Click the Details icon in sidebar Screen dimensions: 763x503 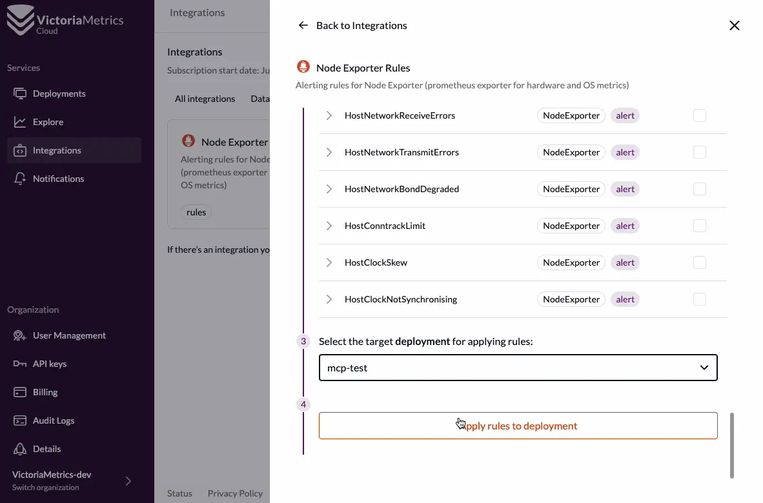point(20,449)
